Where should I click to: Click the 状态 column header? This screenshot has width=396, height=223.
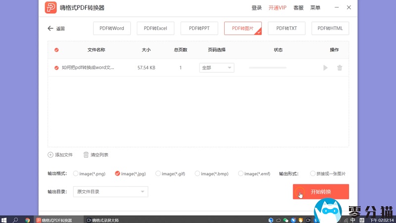[278, 50]
